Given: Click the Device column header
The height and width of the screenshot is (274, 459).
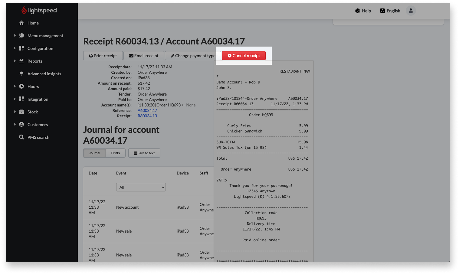Looking at the screenshot, I should (x=183, y=173).
